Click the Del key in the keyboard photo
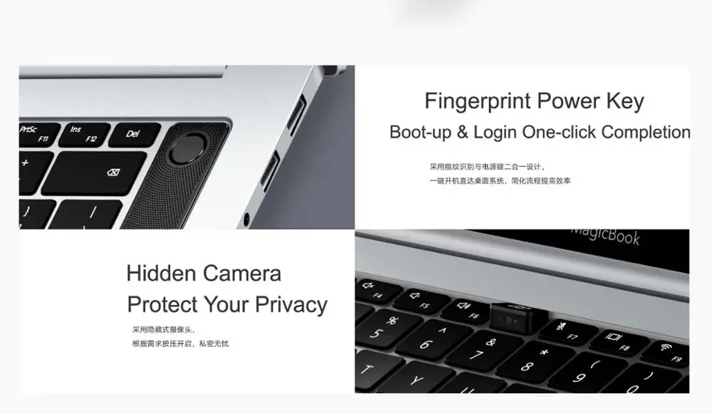Screen dimensions: 712x414 (x=135, y=134)
